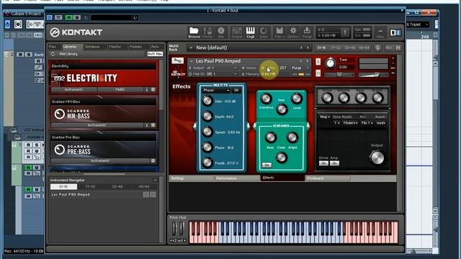Select next multi with right arrow
This screenshot has height=259, width=461.
click(x=308, y=47)
